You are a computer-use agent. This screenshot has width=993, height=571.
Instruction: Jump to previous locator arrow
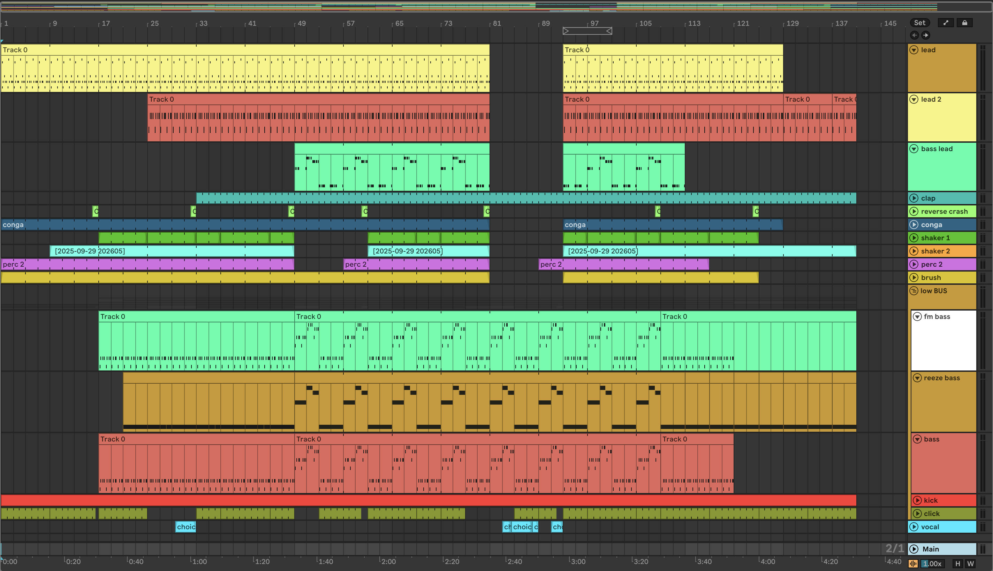click(915, 35)
